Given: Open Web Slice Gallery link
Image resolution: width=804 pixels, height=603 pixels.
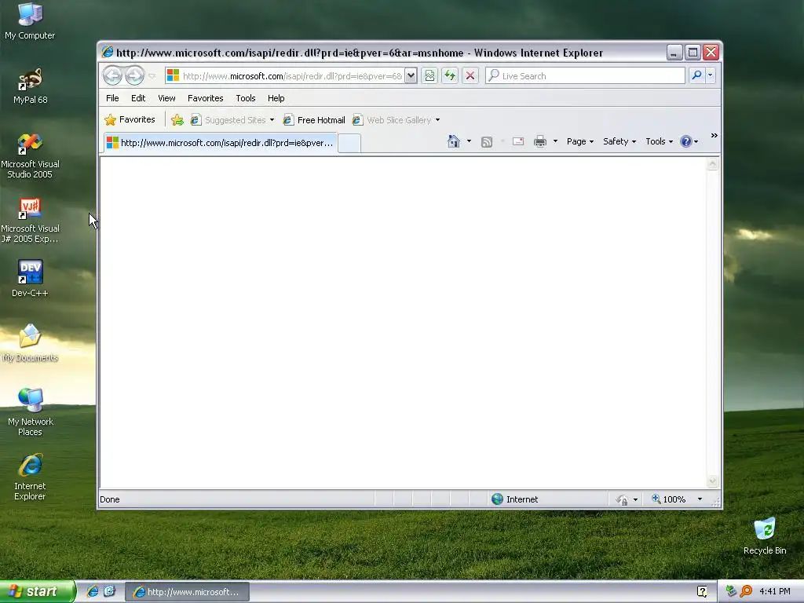Looking at the screenshot, I should [392, 120].
